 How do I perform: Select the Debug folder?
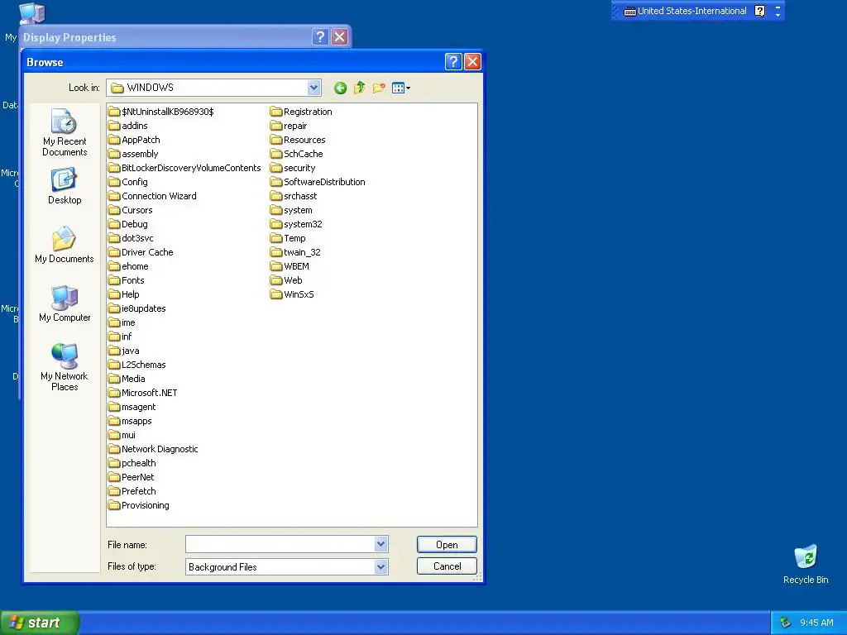pos(128,224)
